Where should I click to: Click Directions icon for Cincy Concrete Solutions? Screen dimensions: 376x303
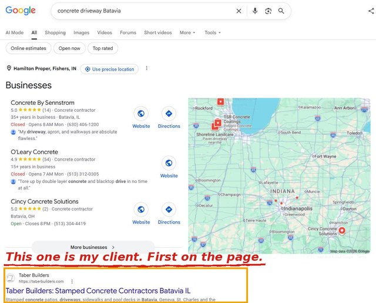click(169, 209)
